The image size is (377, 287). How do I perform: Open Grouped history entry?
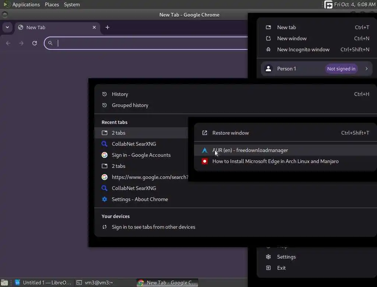236,105
